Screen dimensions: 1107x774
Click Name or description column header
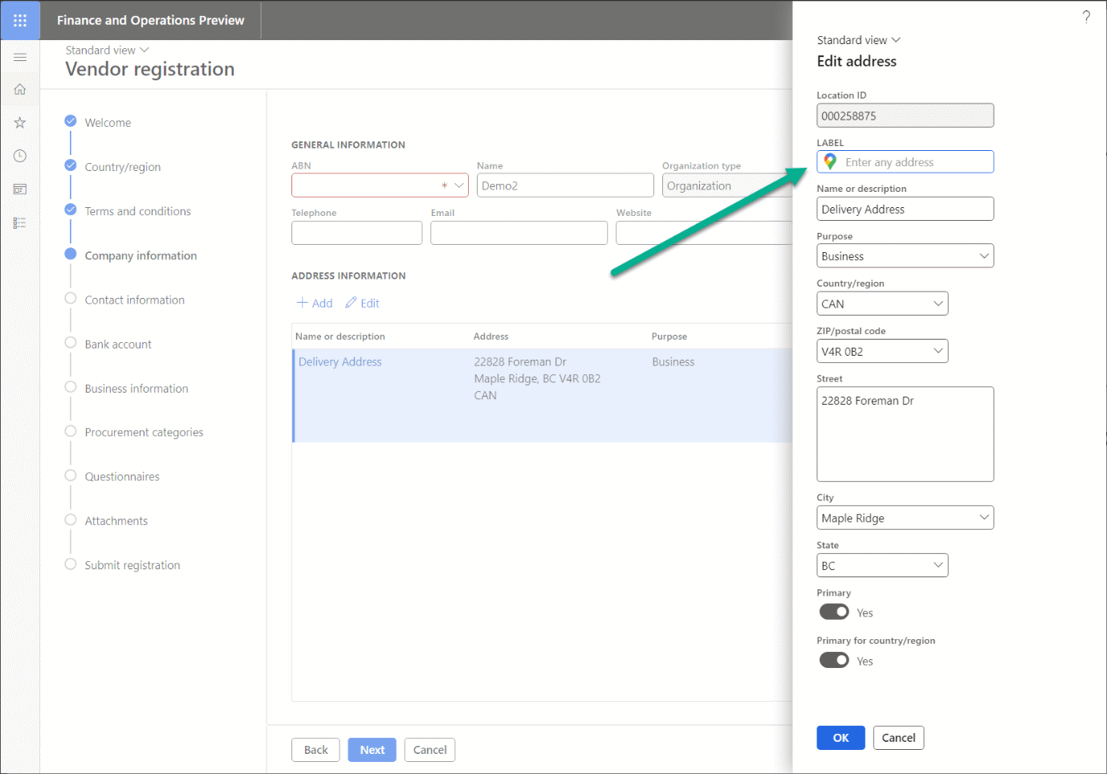coord(340,336)
